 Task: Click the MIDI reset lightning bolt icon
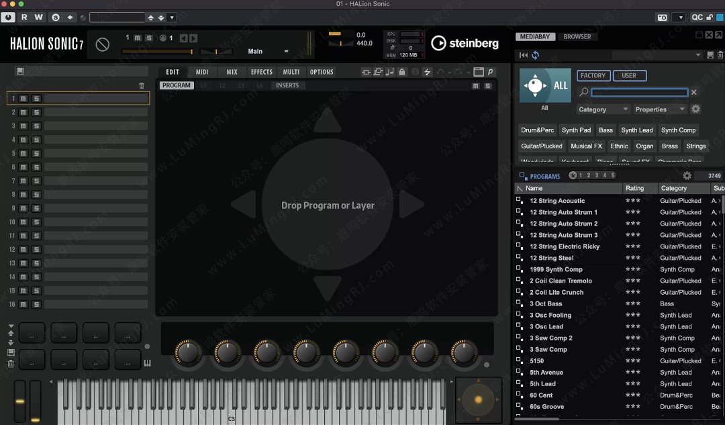tap(428, 72)
